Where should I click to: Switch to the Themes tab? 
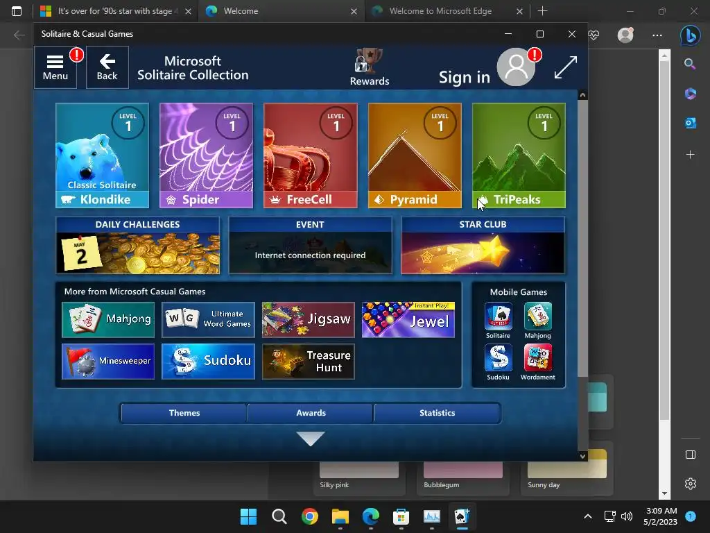(x=184, y=413)
